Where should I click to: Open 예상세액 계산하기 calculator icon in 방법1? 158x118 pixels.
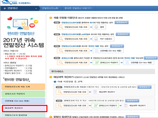coord(104,92)
